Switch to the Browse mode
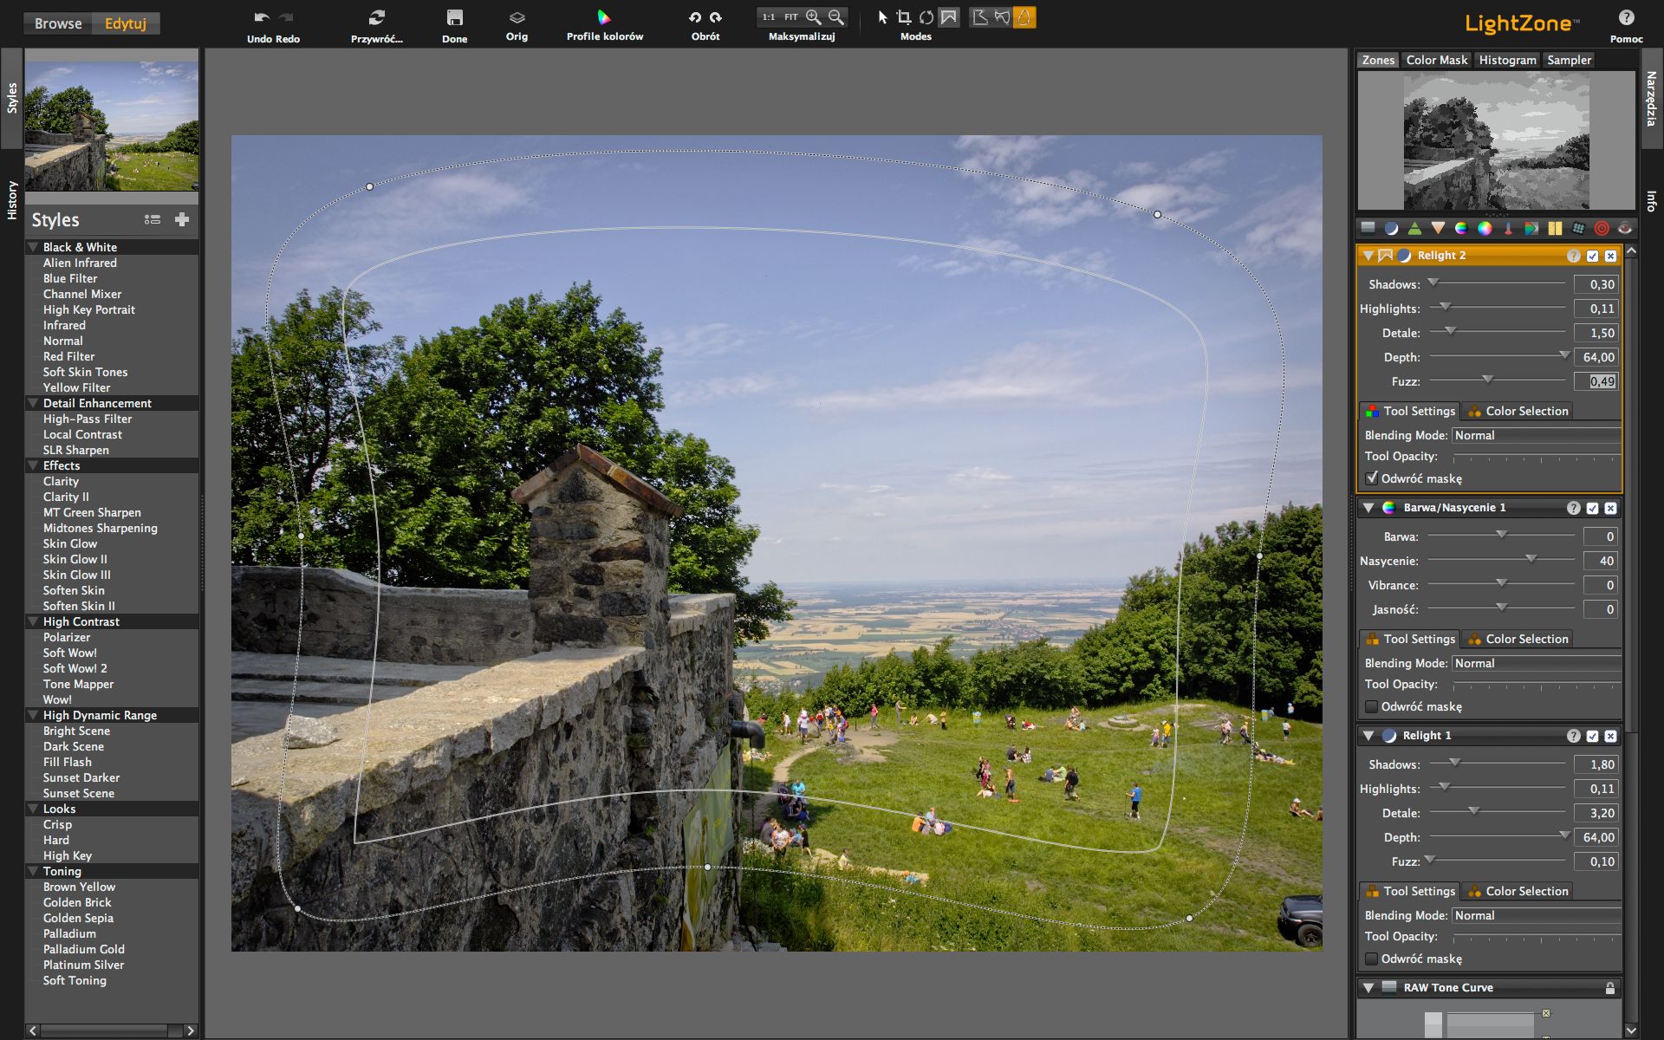 coord(57,23)
